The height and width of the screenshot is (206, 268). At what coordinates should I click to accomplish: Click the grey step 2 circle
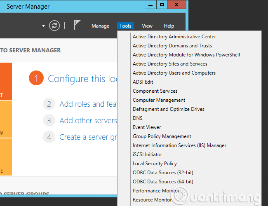[x=49, y=104]
